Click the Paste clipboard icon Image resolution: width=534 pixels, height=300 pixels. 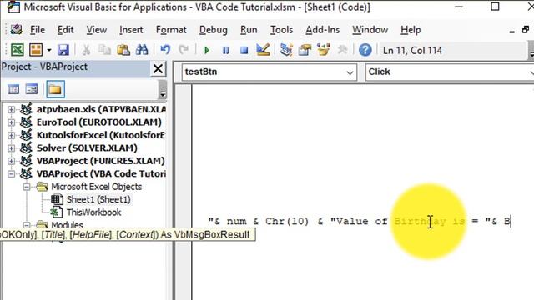(123, 50)
